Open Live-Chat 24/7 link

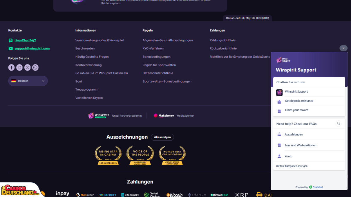click(25, 40)
